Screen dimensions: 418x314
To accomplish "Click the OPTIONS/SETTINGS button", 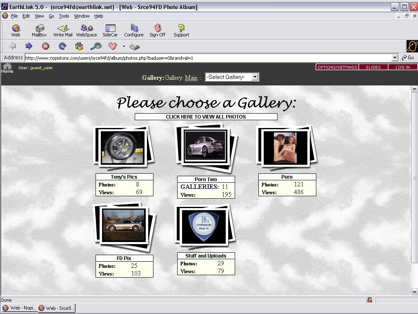I will pyautogui.click(x=337, y=67).
